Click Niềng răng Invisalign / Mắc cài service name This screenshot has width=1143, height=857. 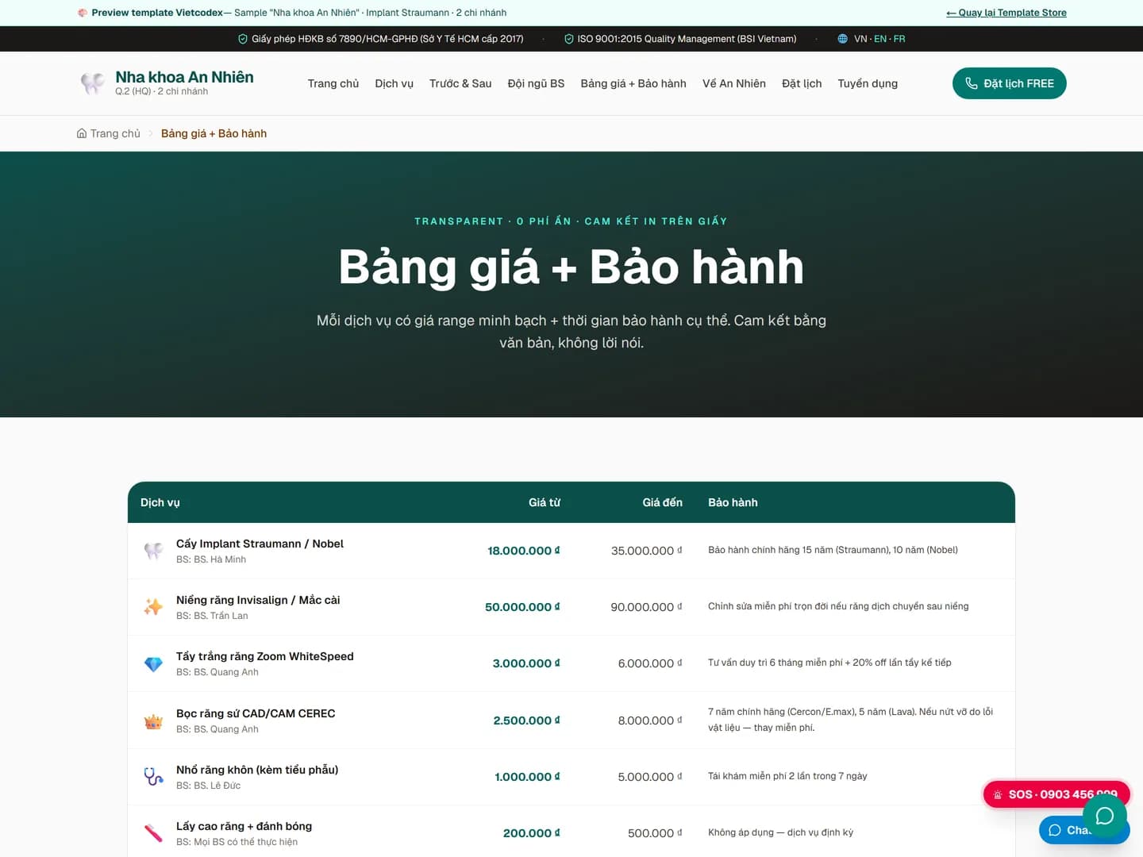[x=258, y=600]
